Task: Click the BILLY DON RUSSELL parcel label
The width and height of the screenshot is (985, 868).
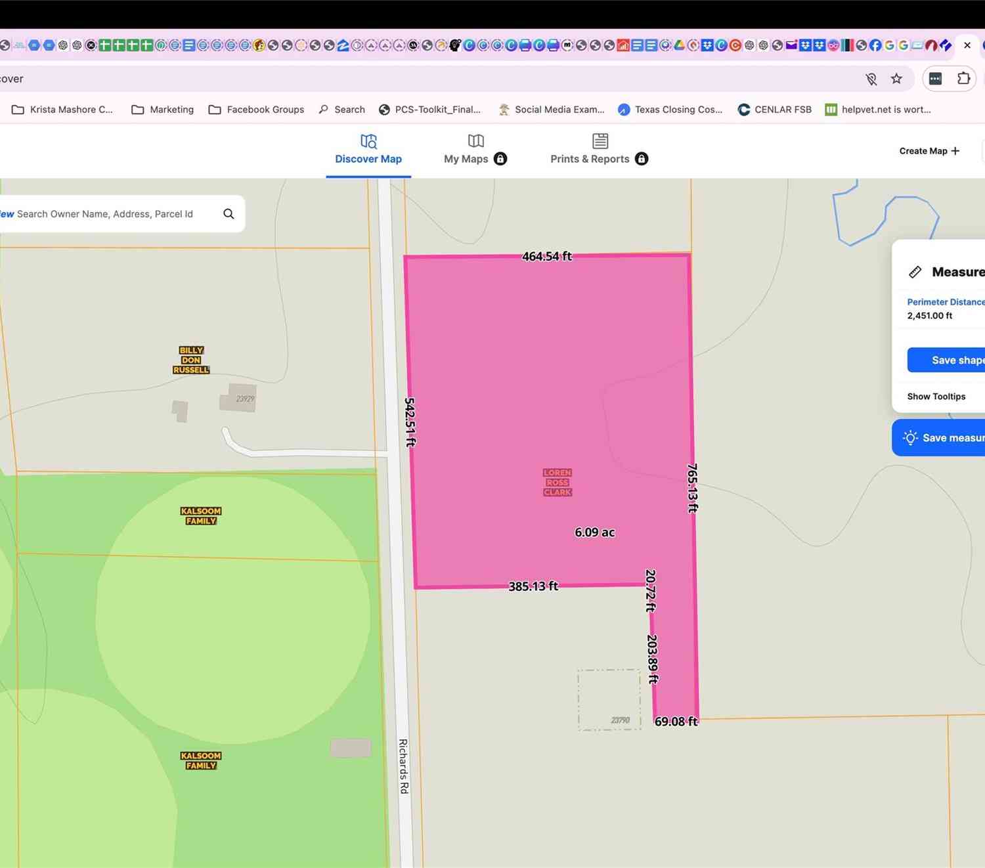Action: 191,360
